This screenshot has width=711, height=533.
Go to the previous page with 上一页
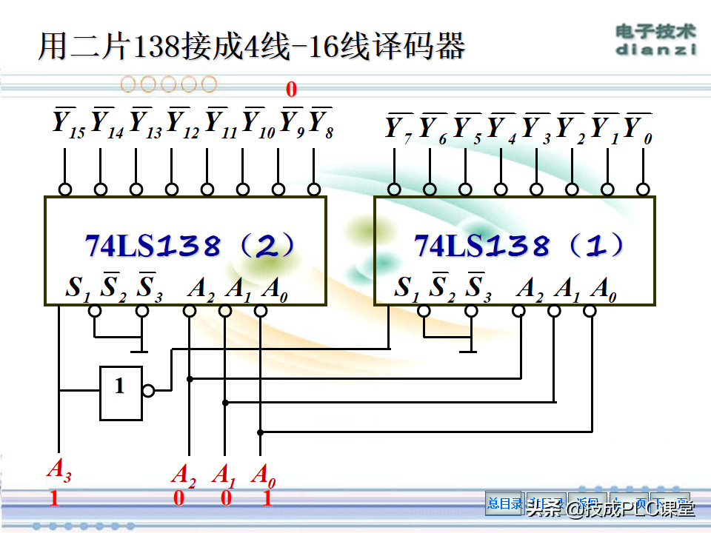pos(630,504)
